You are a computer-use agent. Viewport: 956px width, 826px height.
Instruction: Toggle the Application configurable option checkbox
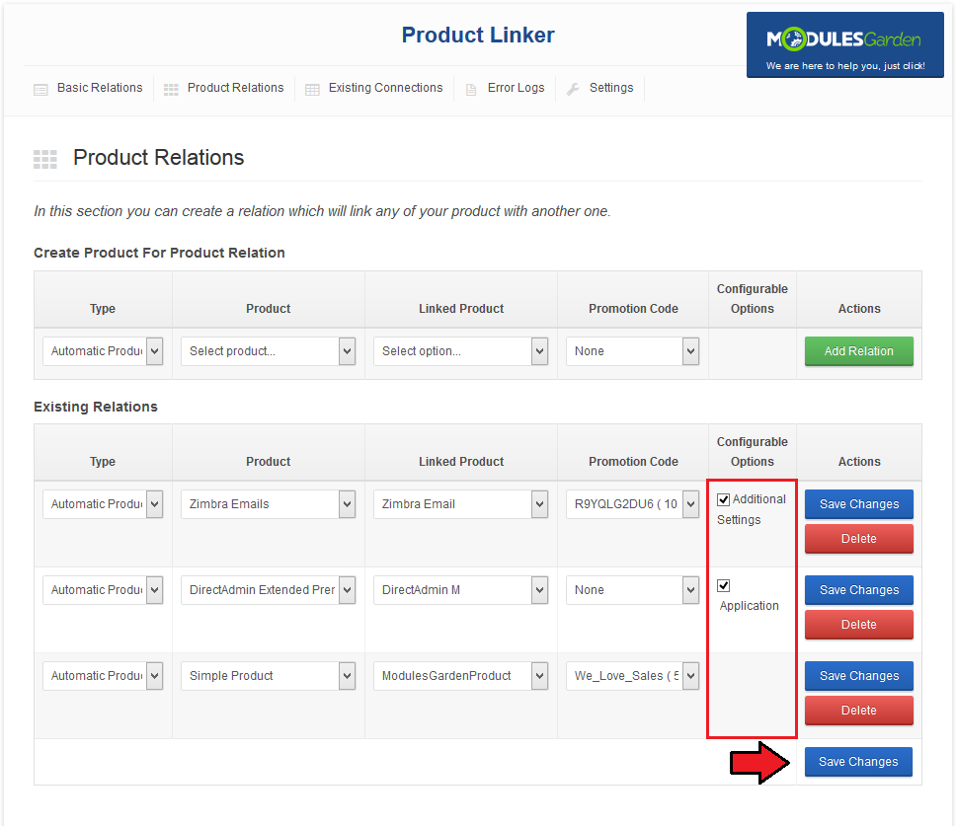coord(724,585)
